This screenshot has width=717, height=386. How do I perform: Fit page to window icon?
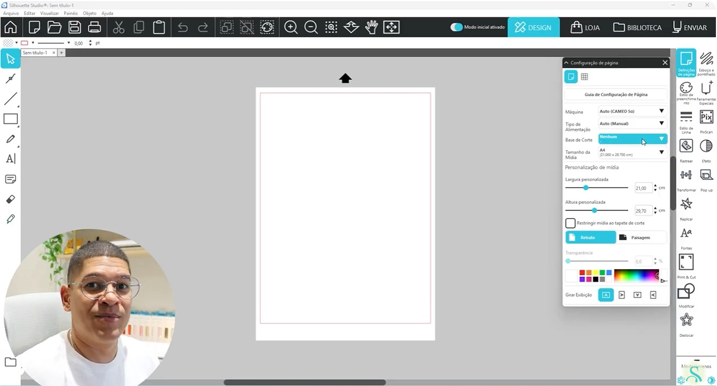click(391, 27)
